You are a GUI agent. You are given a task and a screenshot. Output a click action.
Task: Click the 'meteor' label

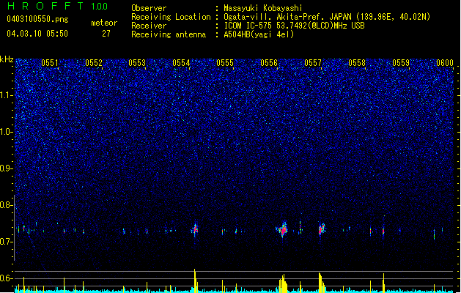[104, 23]
